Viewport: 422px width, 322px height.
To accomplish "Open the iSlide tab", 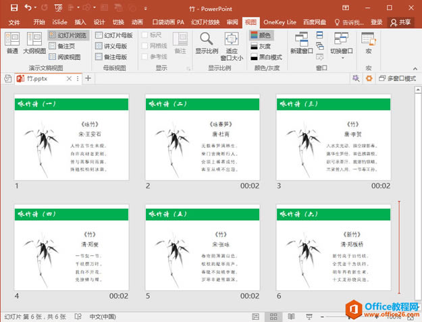I will tap(59, 22).
